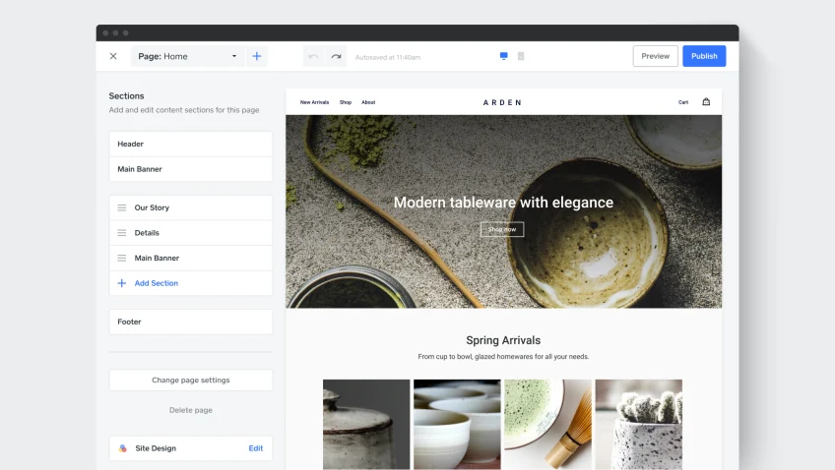Image resolution: width=835 pixels, height=470 pixels.
Task: Click Shop now button on banner
Action: click(x=502, y=229)
